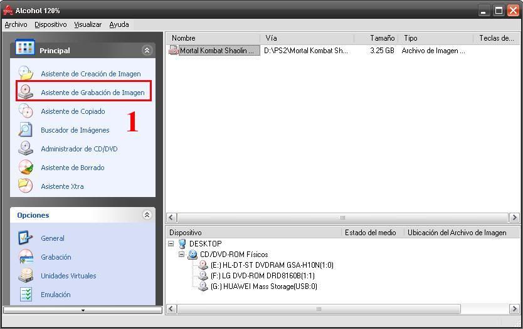Click the Asistente Xtra folder icon
This screenshot has width=523, height=329.
click(26, 186)
